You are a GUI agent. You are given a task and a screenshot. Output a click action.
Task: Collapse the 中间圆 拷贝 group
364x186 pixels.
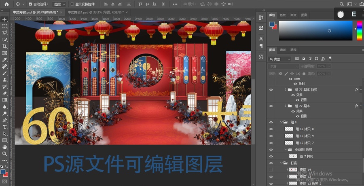tap(286, 150)
